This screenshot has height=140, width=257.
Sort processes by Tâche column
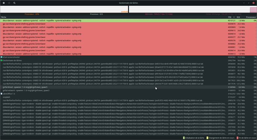click(x=114, y=17)
